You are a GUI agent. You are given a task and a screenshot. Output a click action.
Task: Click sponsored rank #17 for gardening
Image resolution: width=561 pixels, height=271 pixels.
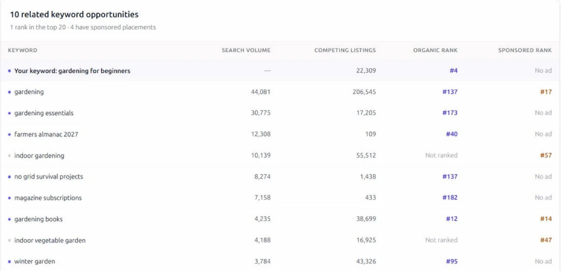click(546, 92)
